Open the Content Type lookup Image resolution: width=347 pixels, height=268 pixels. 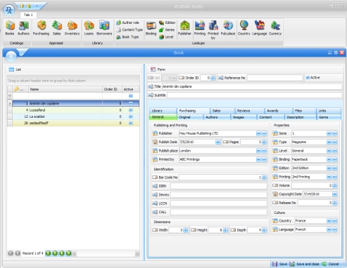[x=130, y=29]
